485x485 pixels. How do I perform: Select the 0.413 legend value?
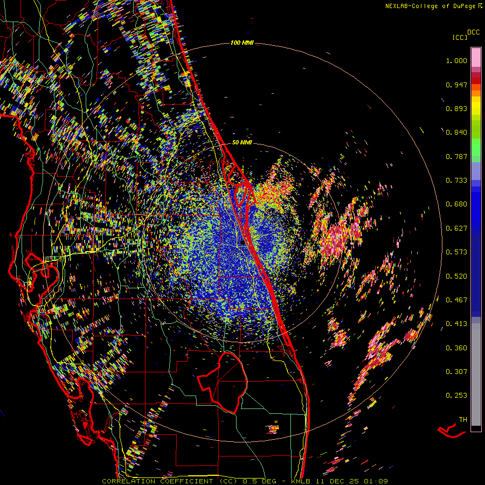[456, 324]
